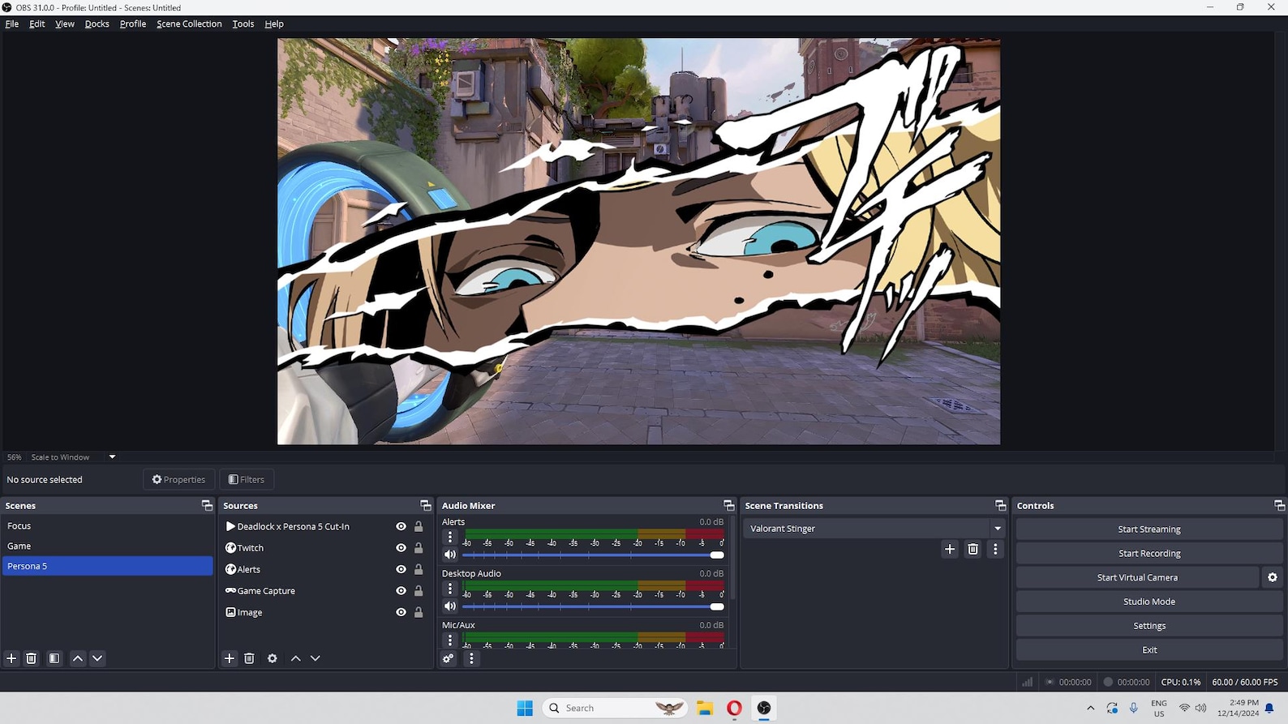The height and width of the screenshot is (724, 1288).
Task: Add a new source with plus icon
Action: tap(230, 658)
